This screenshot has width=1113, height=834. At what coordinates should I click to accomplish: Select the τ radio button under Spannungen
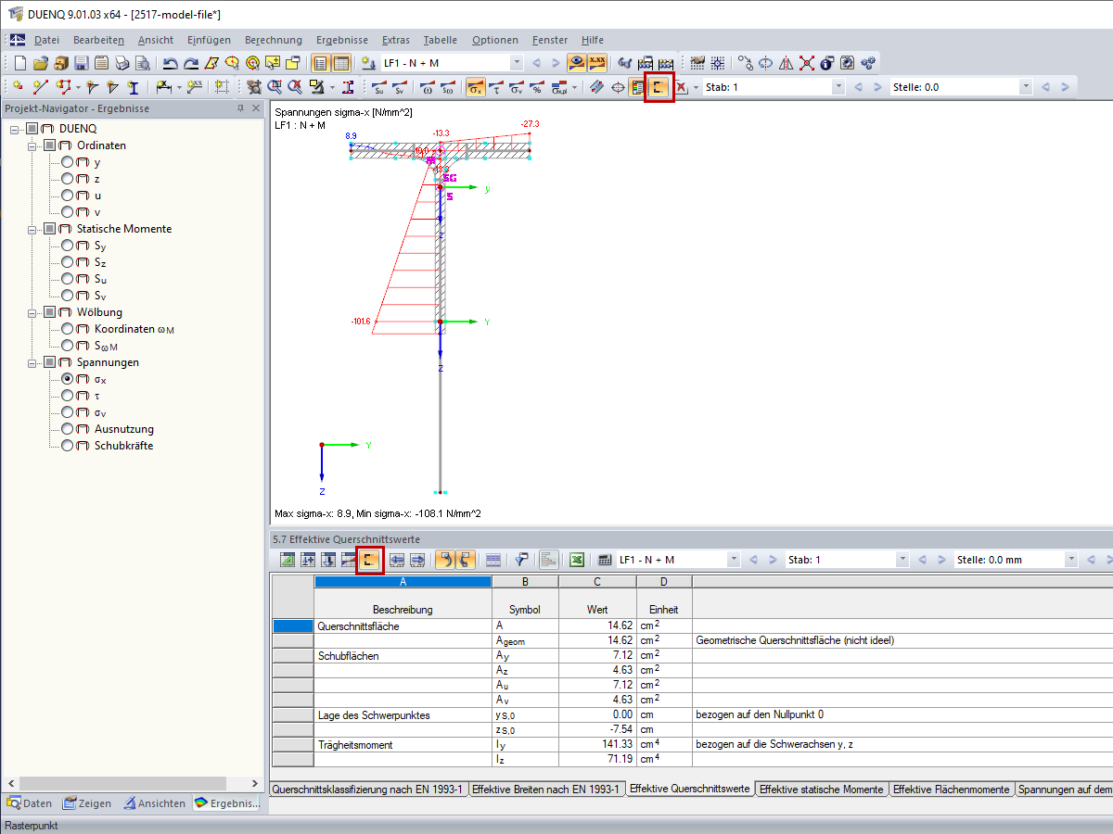[x=68, y=396]
